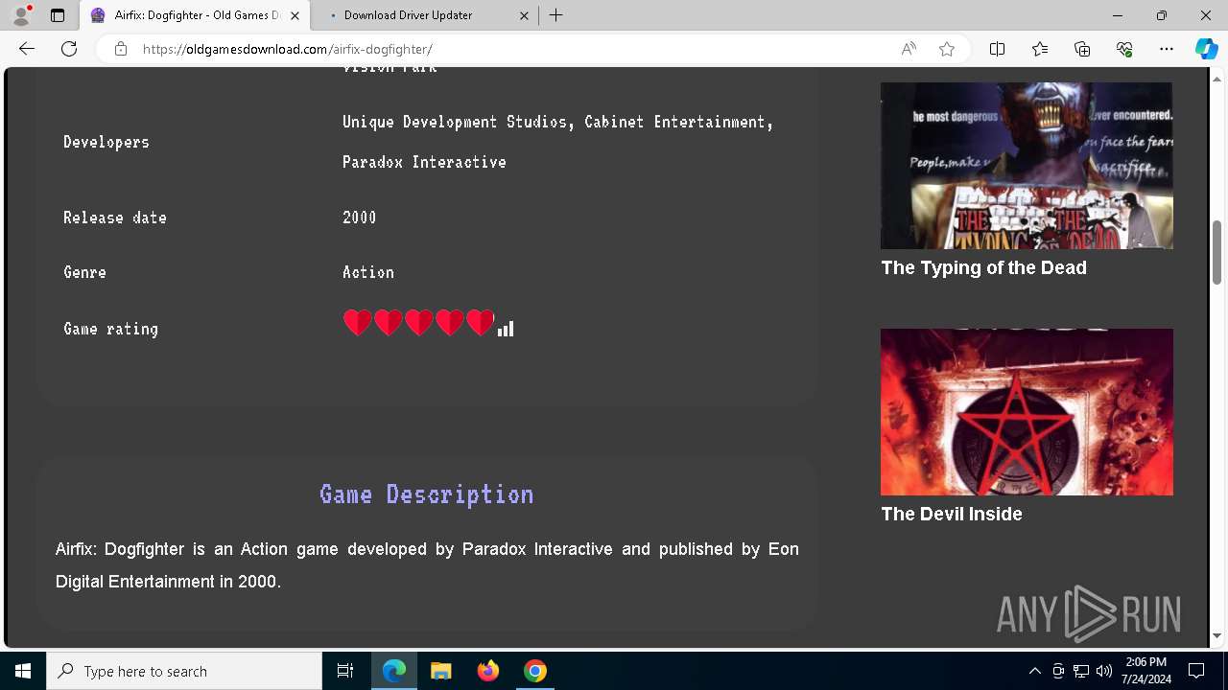Open a new browser tab
The height and width of the screenshot is (690, 1228).
tap(555, 15)
